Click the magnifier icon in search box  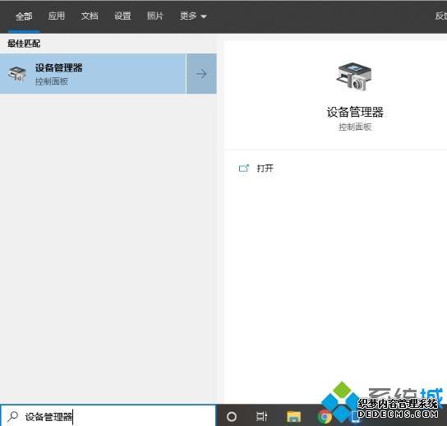(12, 417)
